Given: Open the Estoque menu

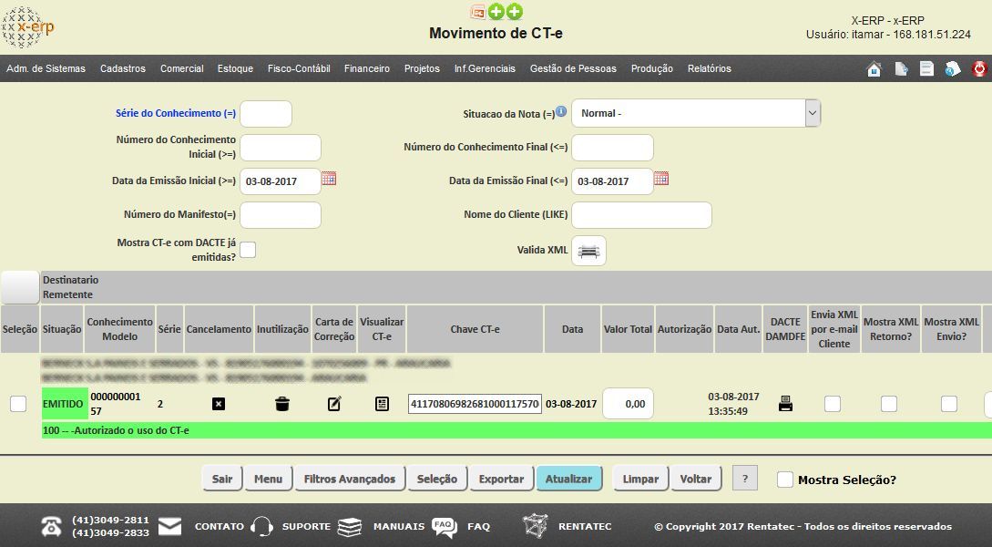Looking at the screenshot, I should click(x=235, y=68).
